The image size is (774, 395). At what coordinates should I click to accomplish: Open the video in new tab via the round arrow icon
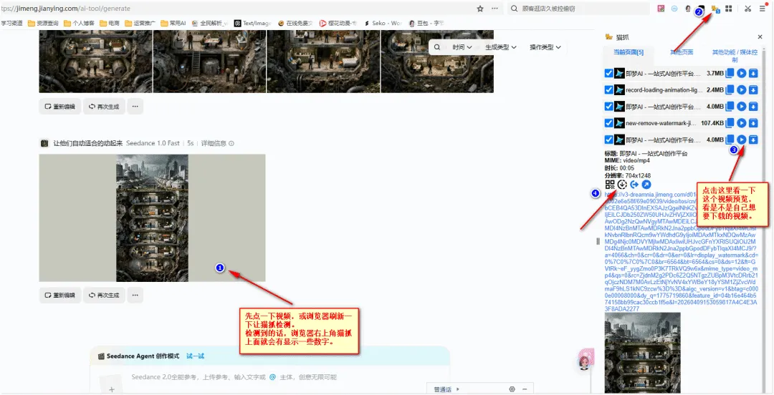tap(646, 185)
